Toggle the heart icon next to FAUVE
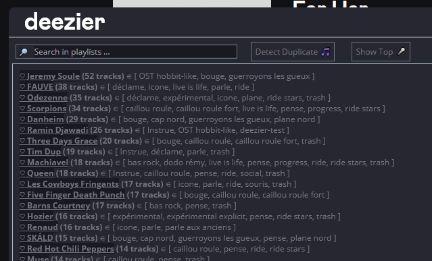Screen dimensions: 432x261 [22, 87]
